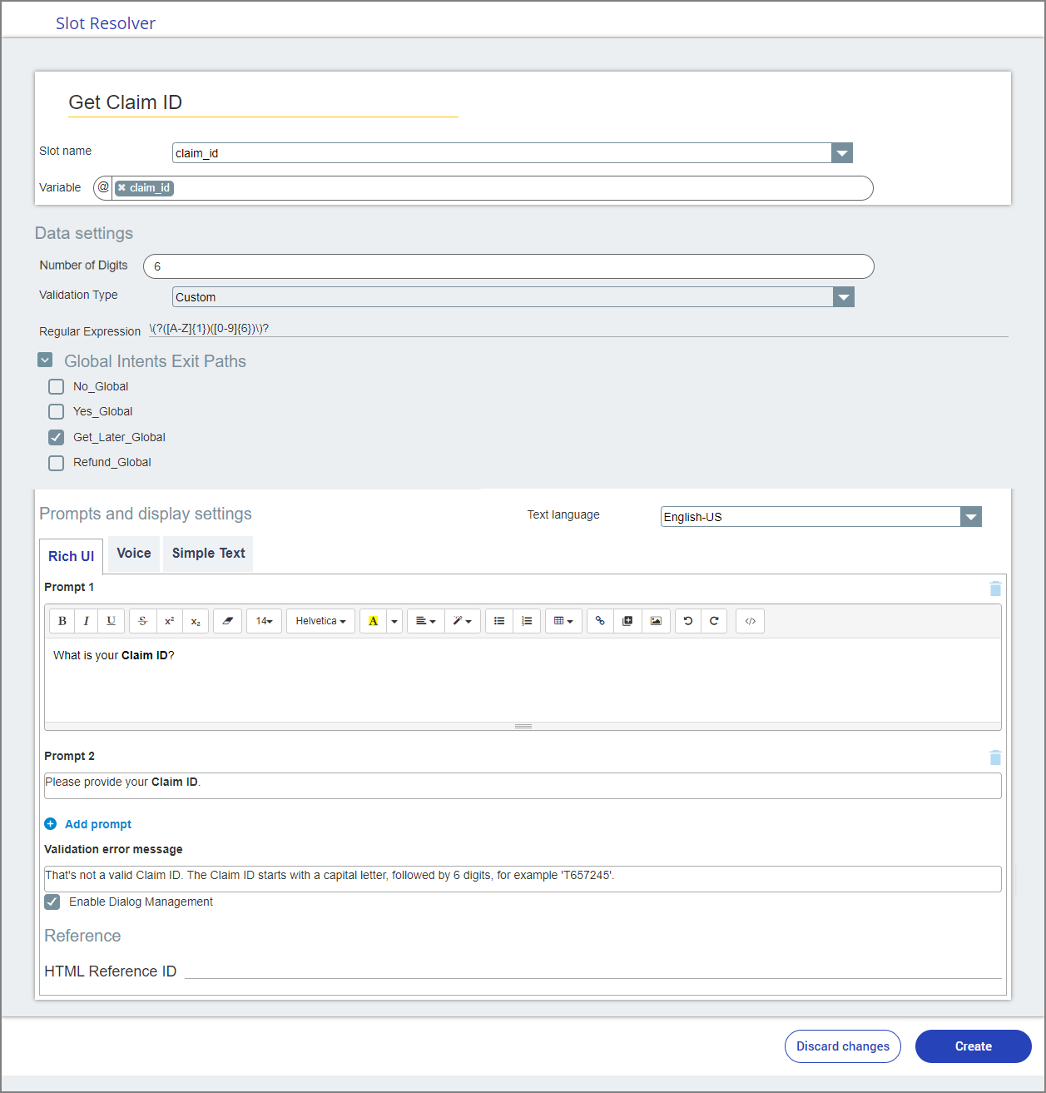
Task: Click the eraser remove-formatting icon
Action: 228,621
